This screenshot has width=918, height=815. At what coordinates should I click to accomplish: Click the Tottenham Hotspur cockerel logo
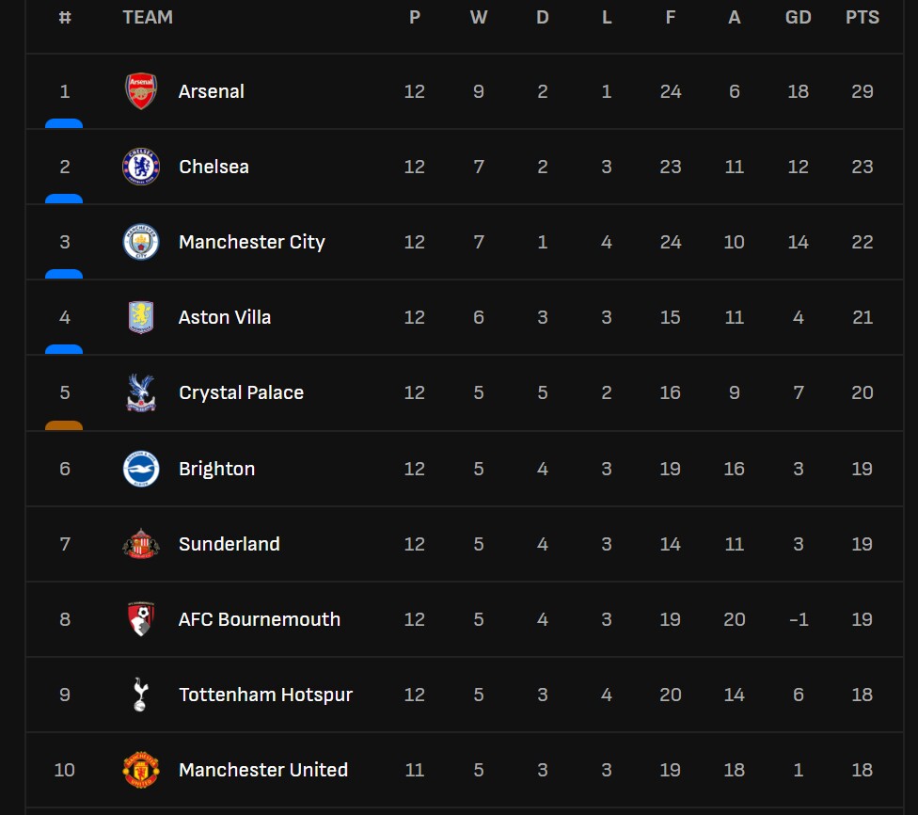pyautogui.click(x=141, y=695)
